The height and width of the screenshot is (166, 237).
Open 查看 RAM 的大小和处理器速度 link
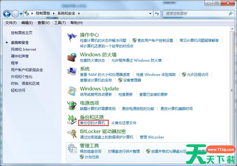(x=105, y=74)
